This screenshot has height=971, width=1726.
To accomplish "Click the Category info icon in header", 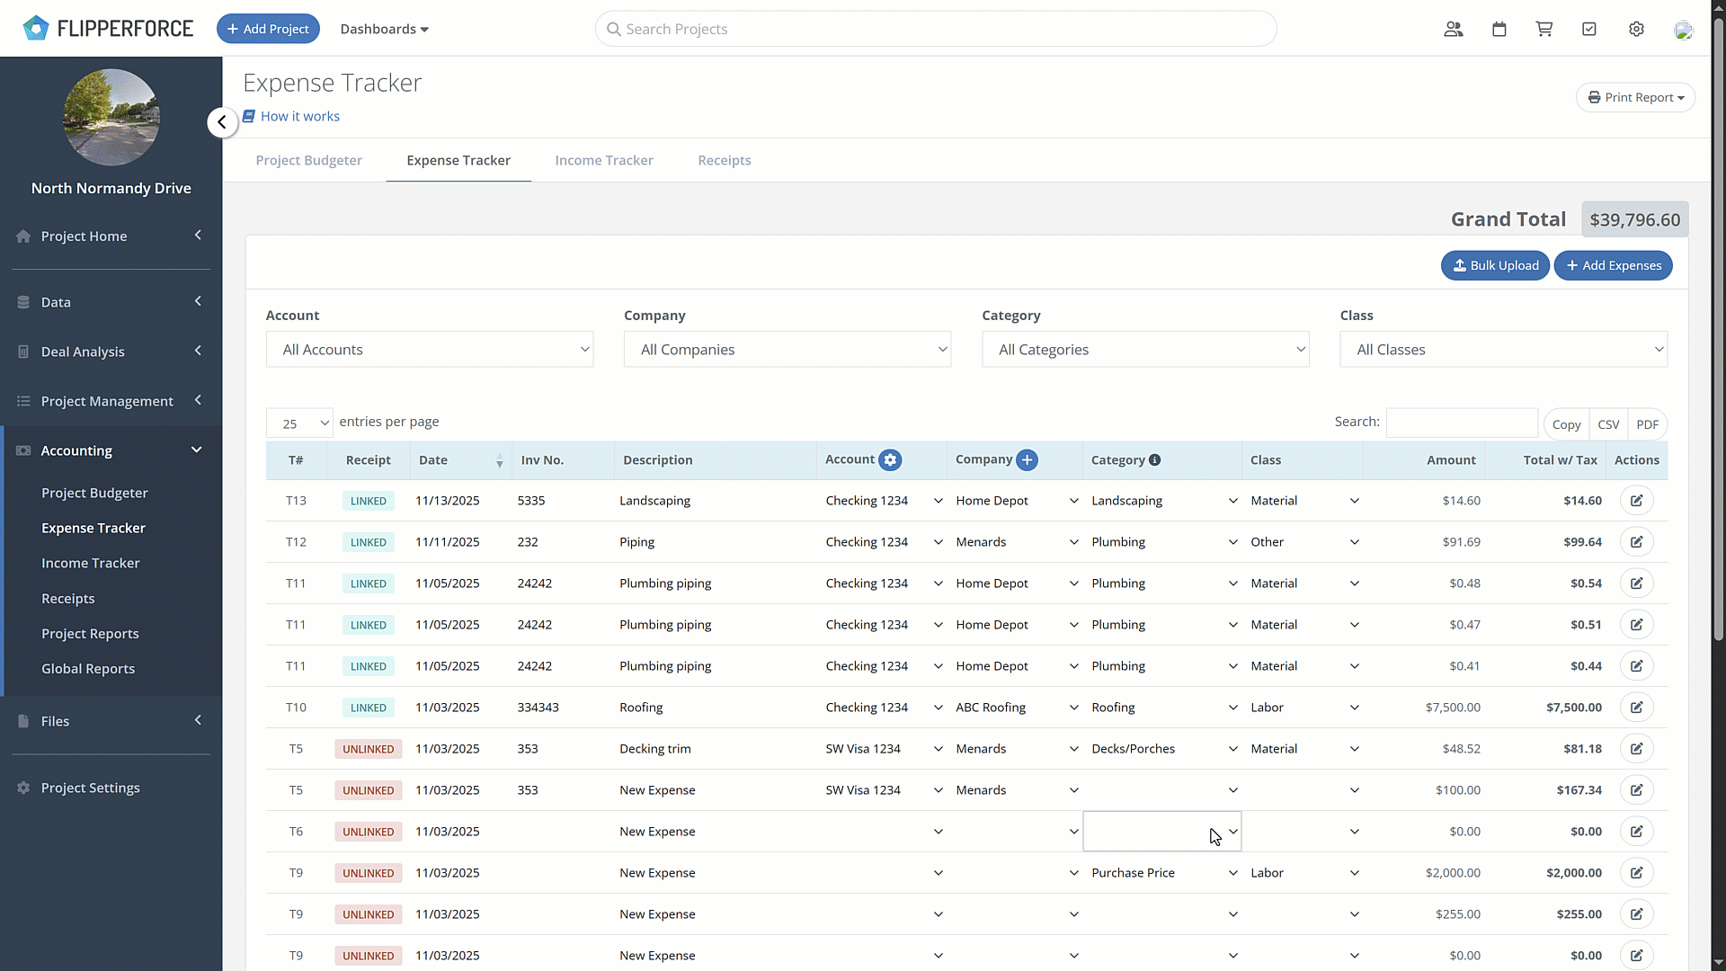I will (1155, 459).
